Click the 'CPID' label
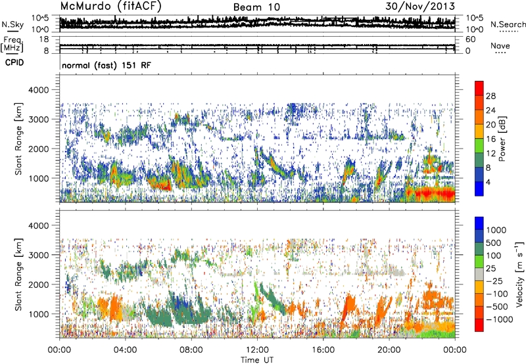 [x=14, y=62]
